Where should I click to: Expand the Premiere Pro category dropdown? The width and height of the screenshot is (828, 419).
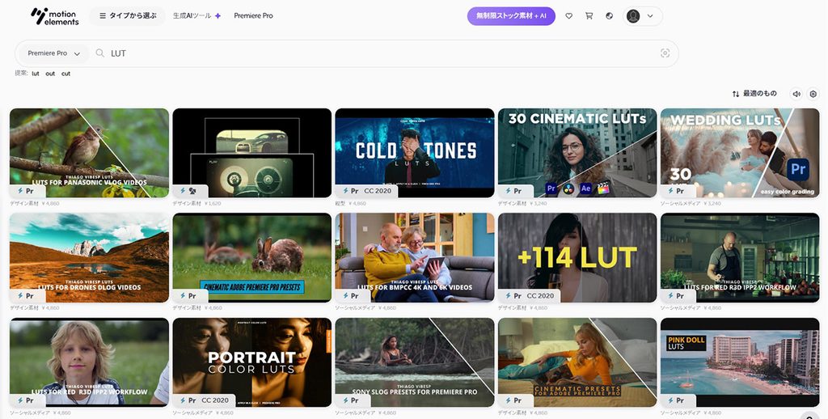[x=54, y=53]
